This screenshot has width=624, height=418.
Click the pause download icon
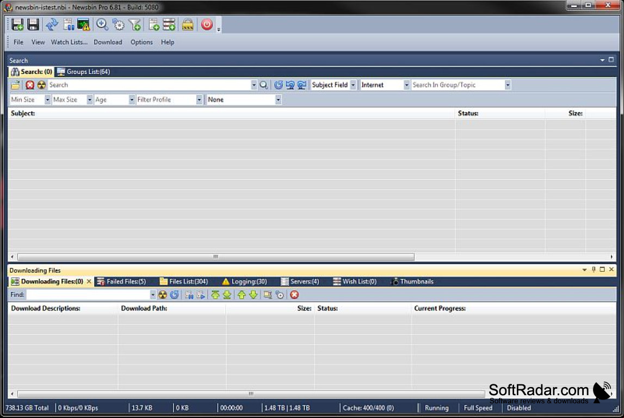pos(189,295)
